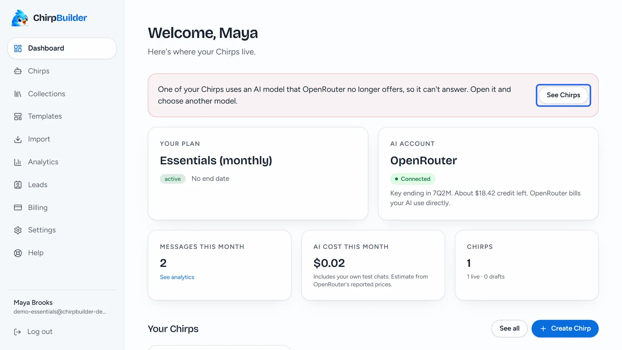This screenshot has height=350, width=622.
Task: Click the Templates layout icon
Action: point(18,116)
